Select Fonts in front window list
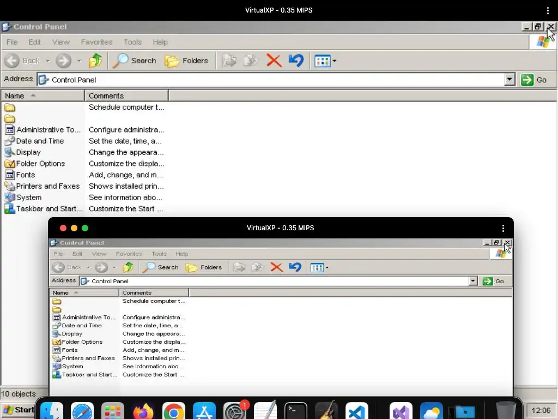The height and width of the screenshot is (419, 558). pyautogui.click(x=65, y=350)
